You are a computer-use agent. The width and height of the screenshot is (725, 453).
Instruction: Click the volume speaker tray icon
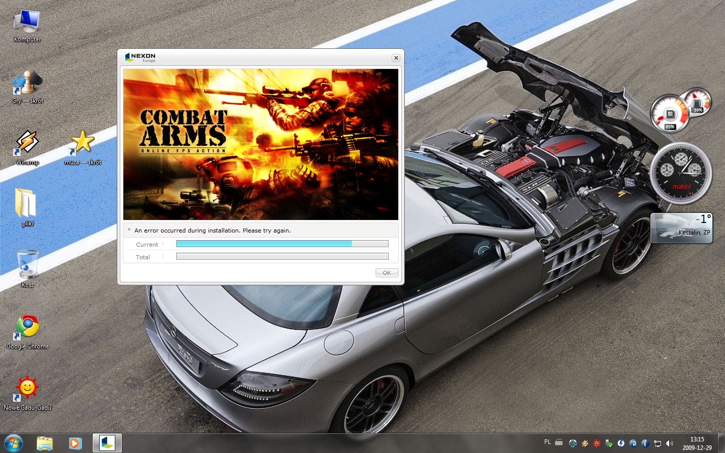tap(669, 443)
